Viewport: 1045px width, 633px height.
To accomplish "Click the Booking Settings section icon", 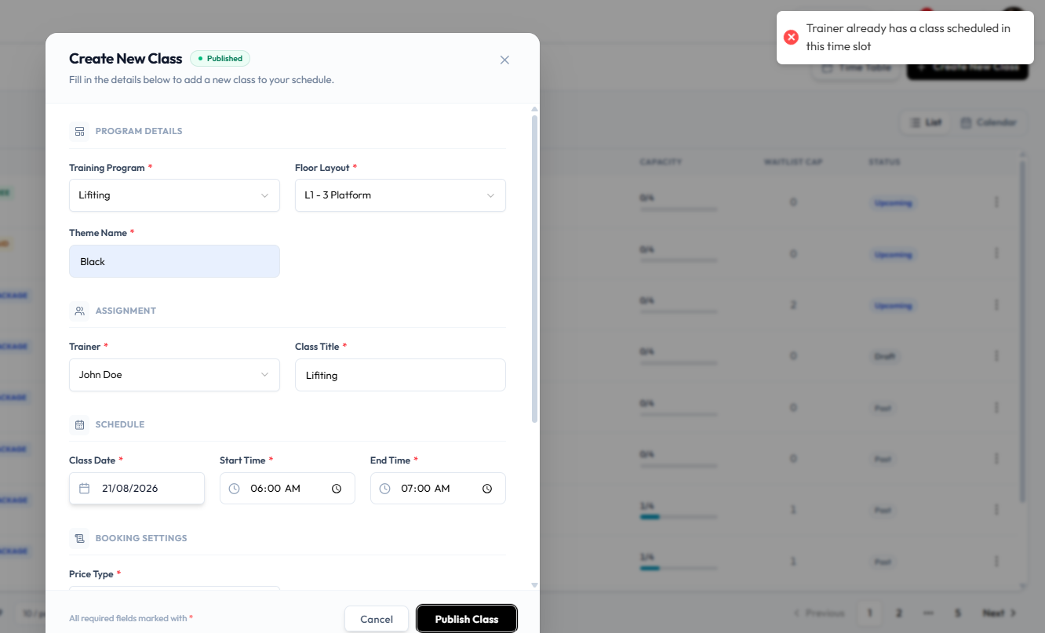I will point(79,538).
